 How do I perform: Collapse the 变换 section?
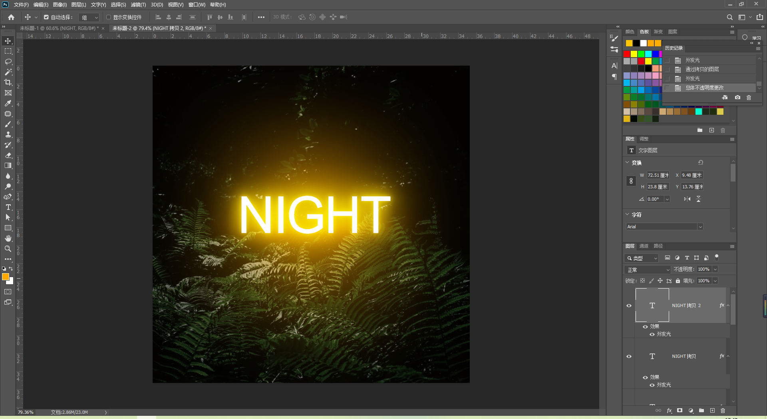[x=627, y=162]
